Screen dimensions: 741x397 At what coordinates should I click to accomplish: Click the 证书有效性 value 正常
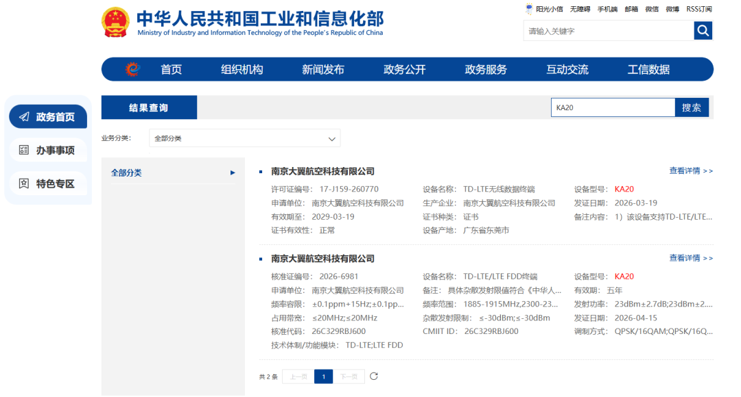point(327,230)
